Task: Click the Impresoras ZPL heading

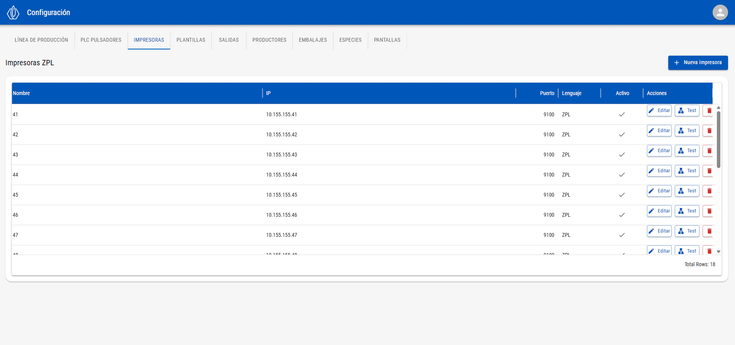Action: coord(30,63)
